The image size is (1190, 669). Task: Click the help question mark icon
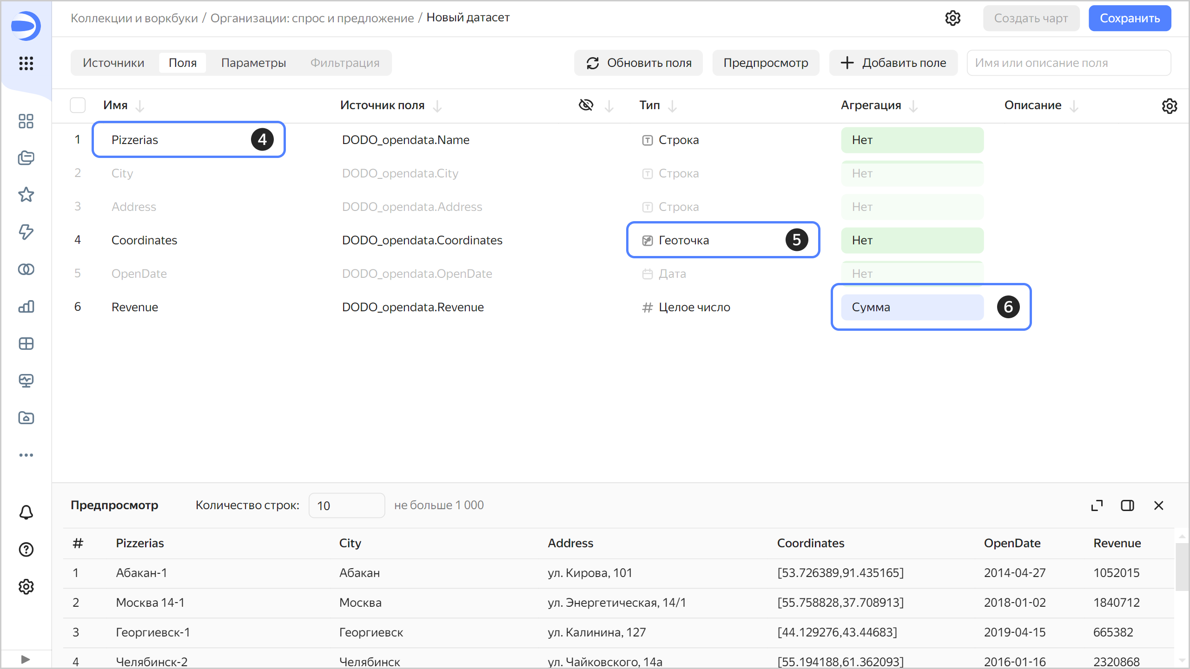coord(26,550)
